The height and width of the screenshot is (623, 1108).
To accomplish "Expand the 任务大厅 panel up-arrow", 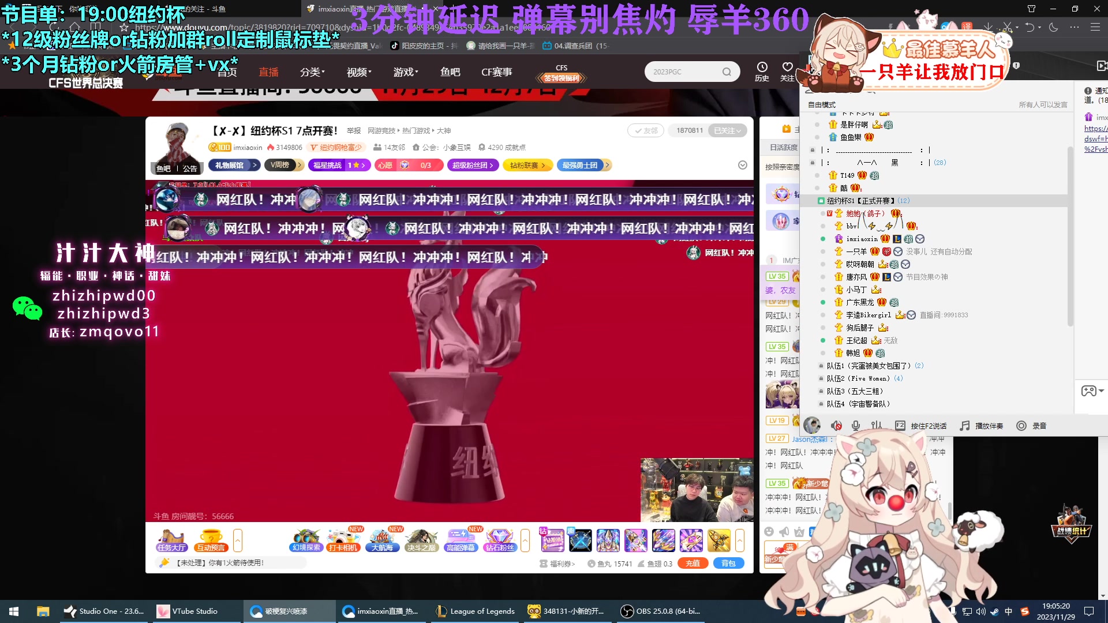I will [237, 541].
